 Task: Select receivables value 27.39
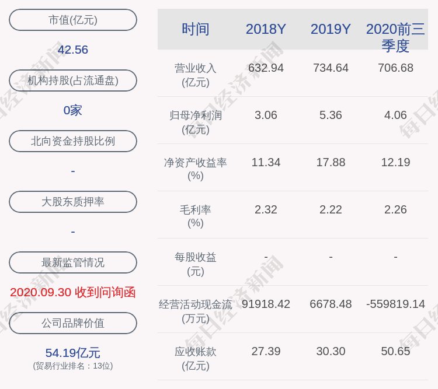[266, 351]
